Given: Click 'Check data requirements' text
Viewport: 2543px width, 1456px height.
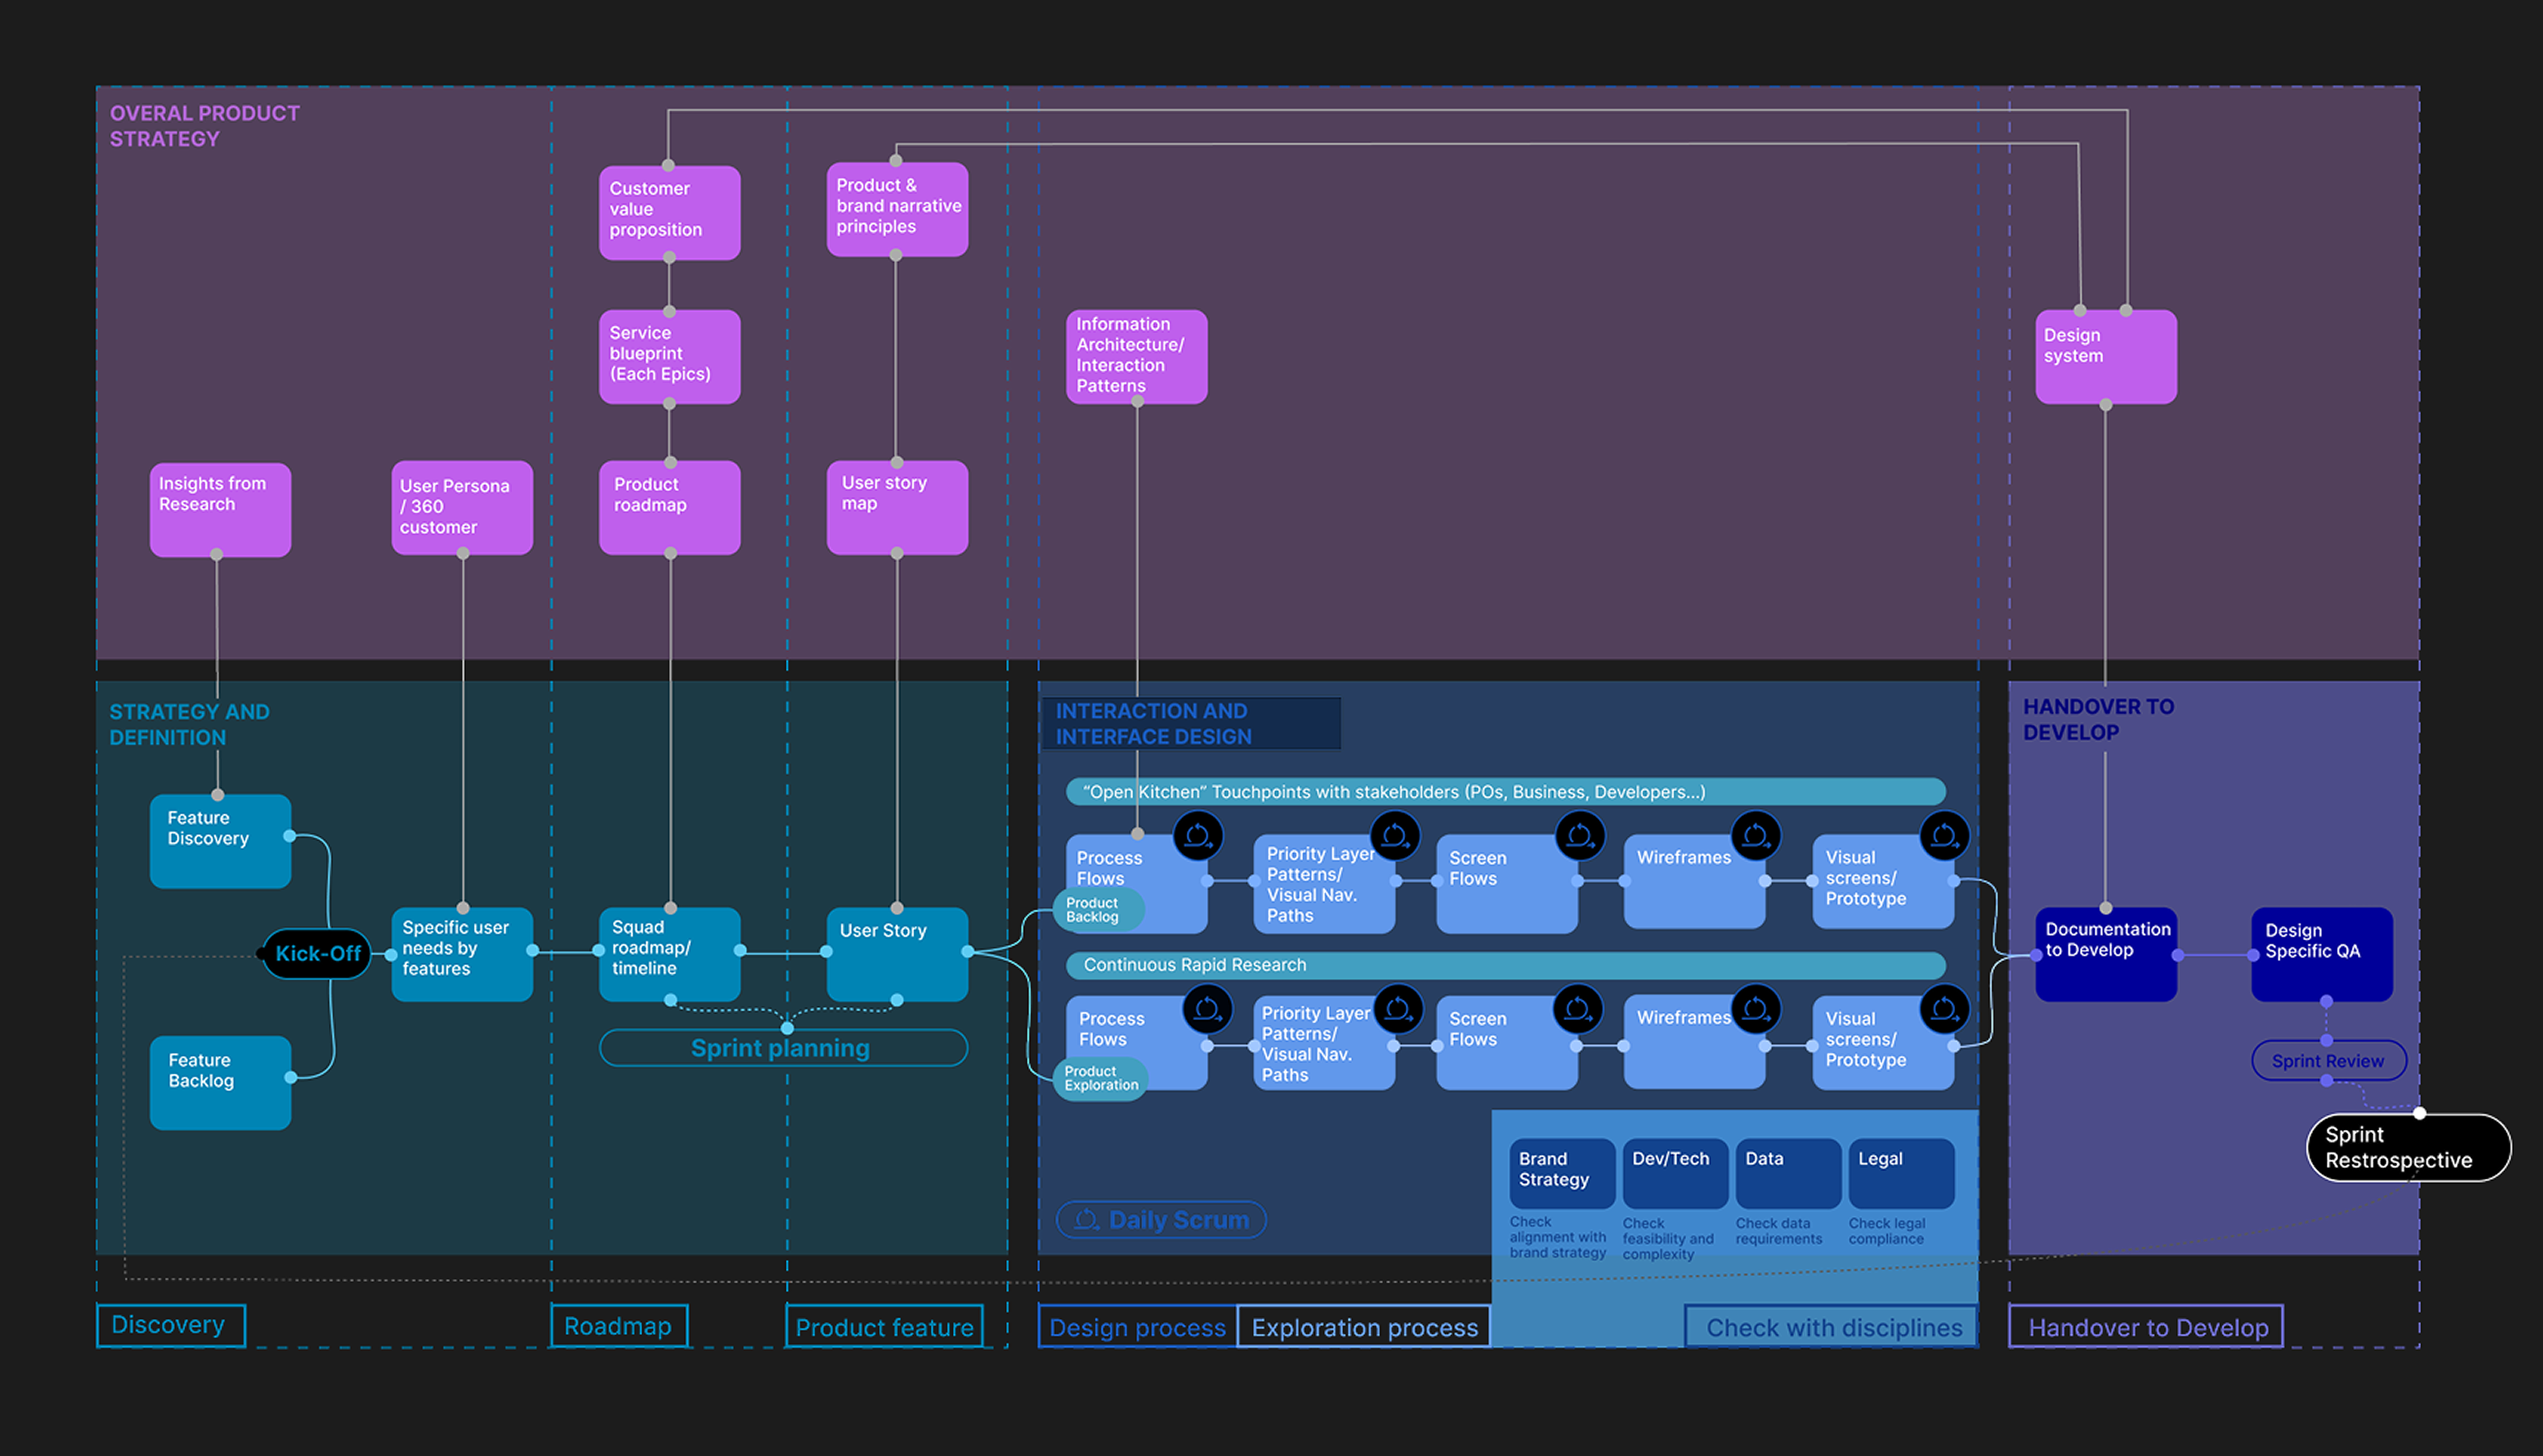Looking at the screenshot, I should pyautogui.click(x=1779, y=1231).
